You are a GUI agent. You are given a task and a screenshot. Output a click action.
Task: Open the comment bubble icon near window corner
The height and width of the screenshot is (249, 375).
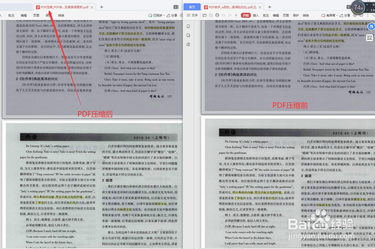361,16
